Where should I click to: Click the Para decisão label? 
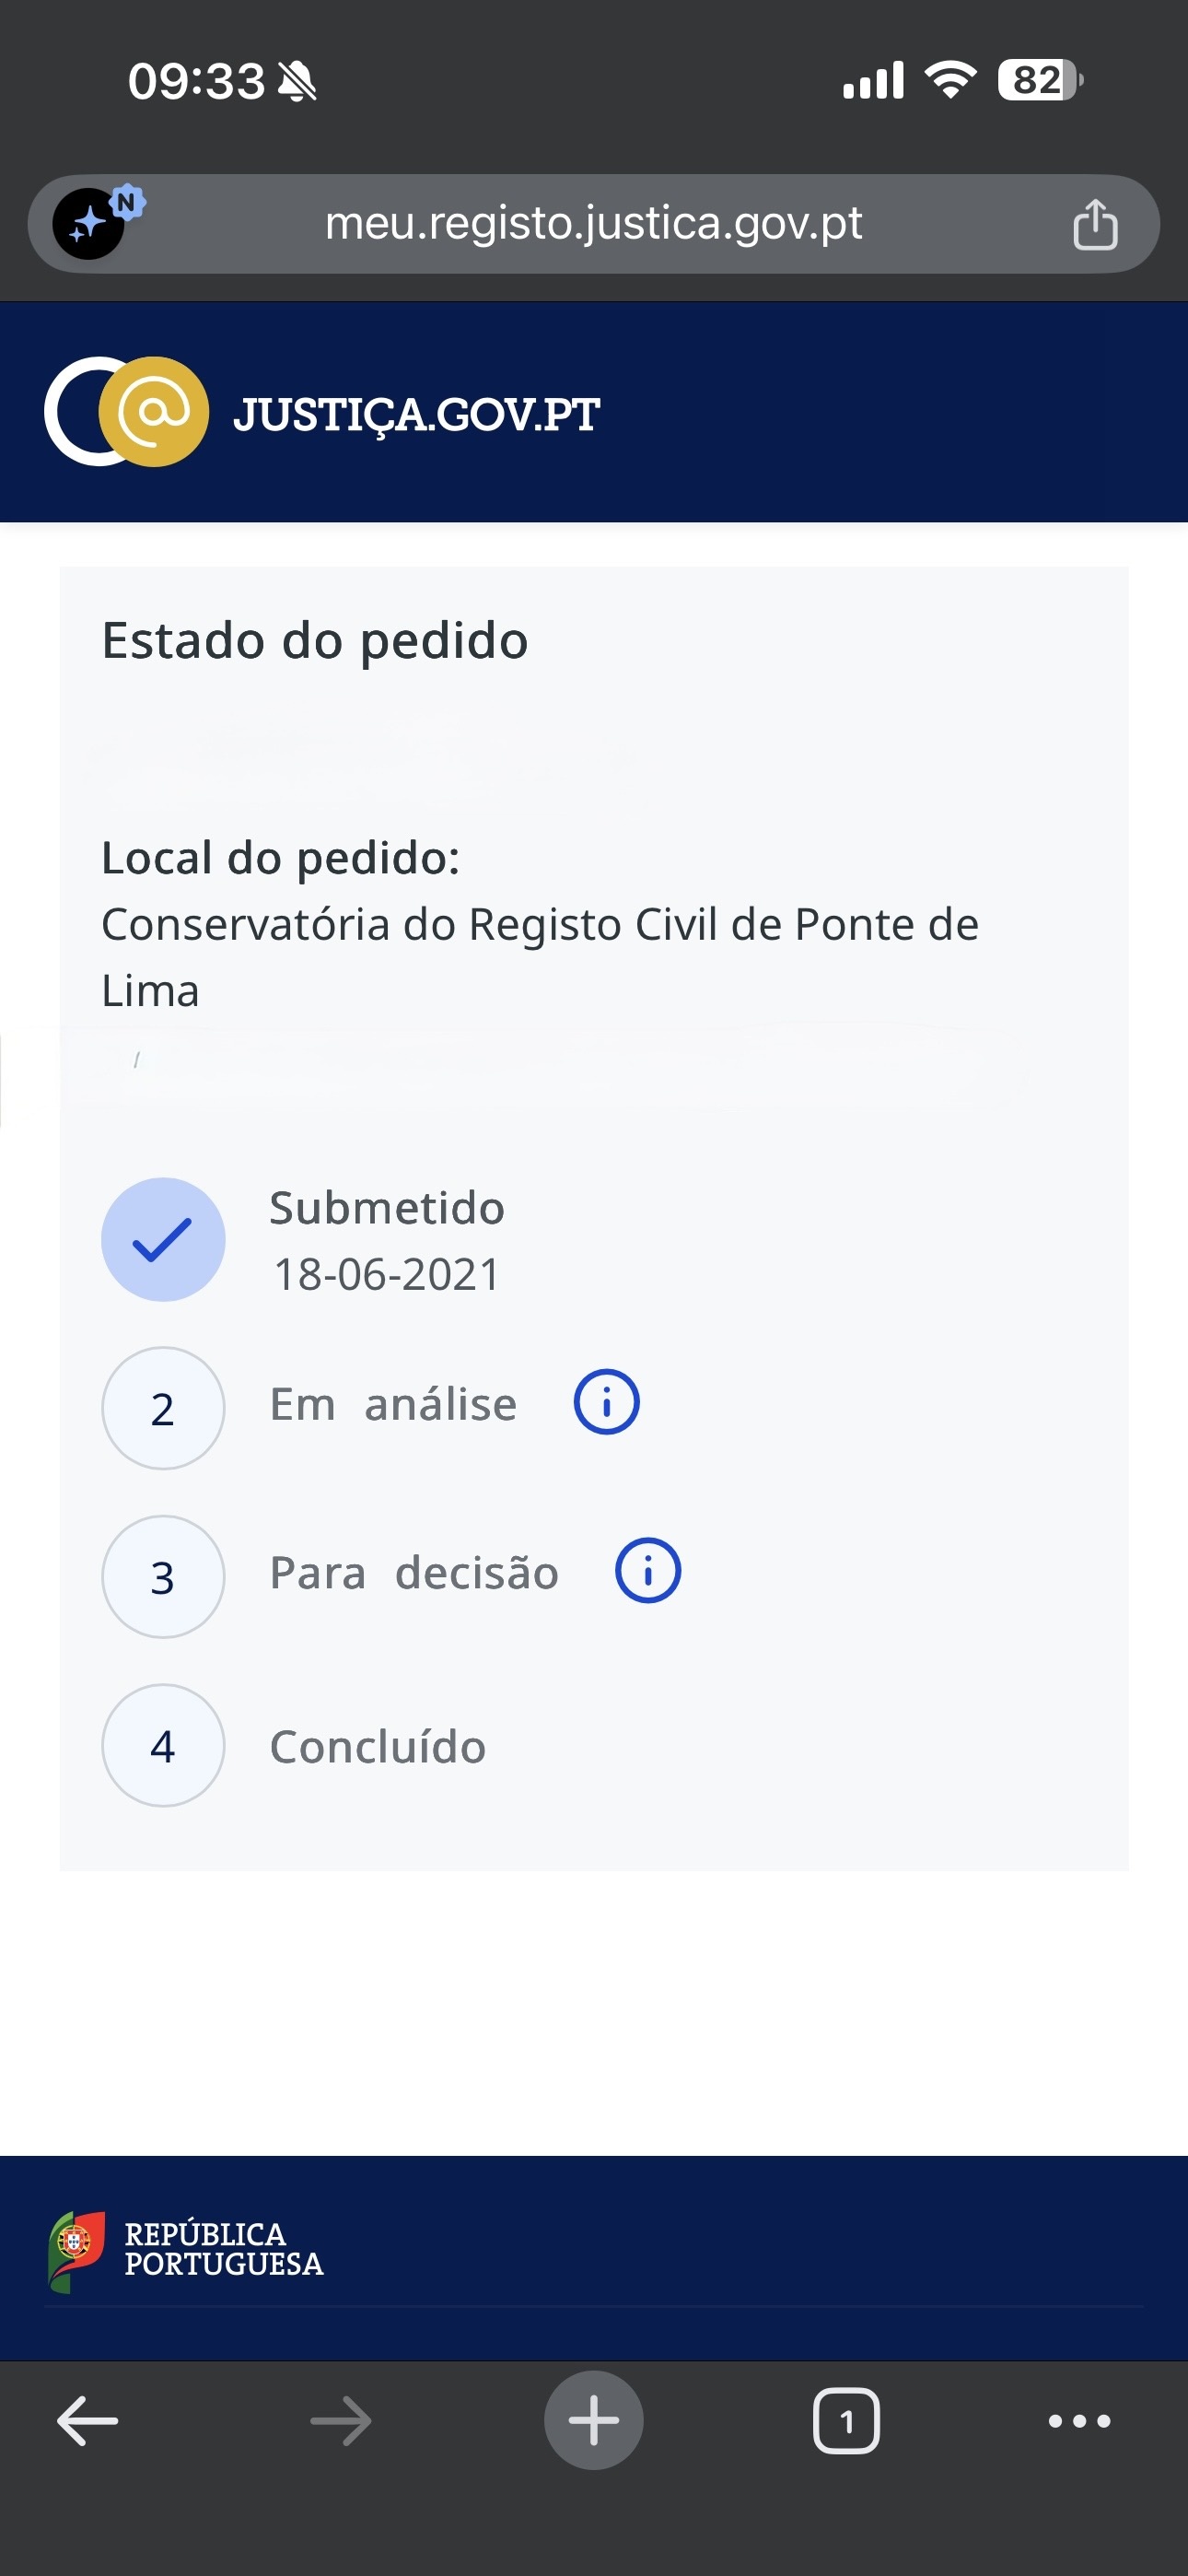[x=414, y=1573]
